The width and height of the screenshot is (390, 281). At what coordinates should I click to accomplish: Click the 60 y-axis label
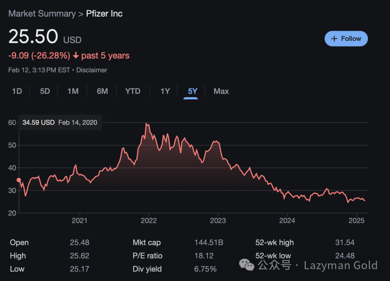[x=12, y=122]
